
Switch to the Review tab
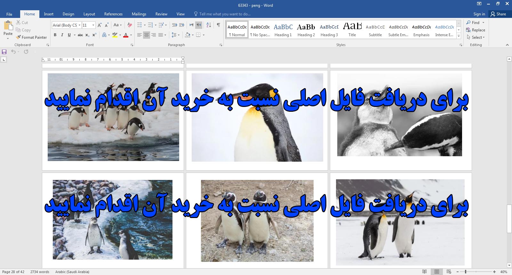pos(161,14)
